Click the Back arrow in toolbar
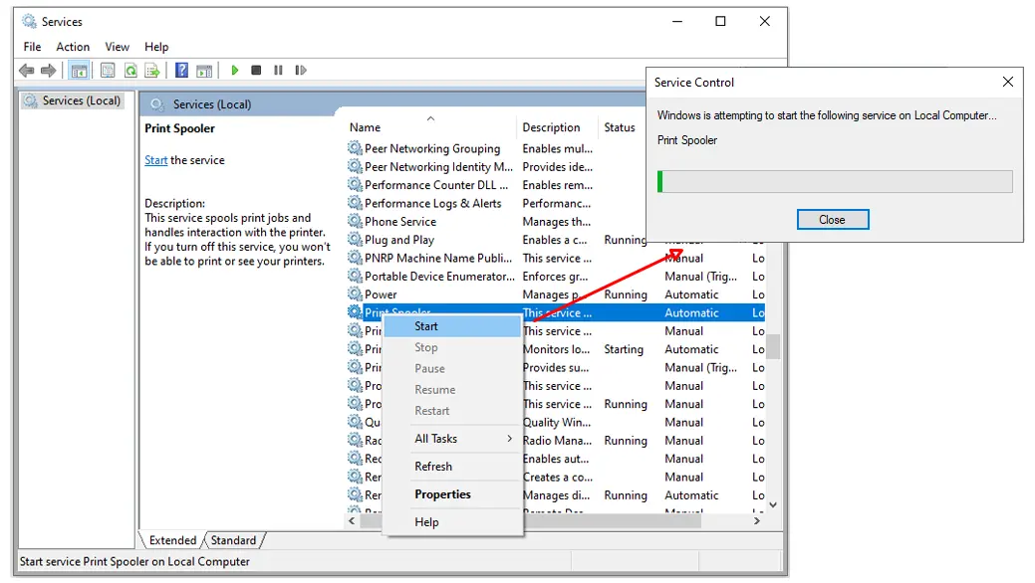This screenshot has height=583, width=1035. click(27, 71)
